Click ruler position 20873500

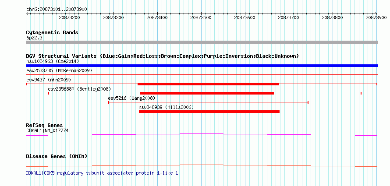(x=201, y=18)
